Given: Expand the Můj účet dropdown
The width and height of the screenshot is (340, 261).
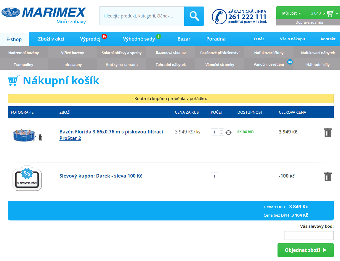Looking at the screenshot, I should click(x=291, y=13).
